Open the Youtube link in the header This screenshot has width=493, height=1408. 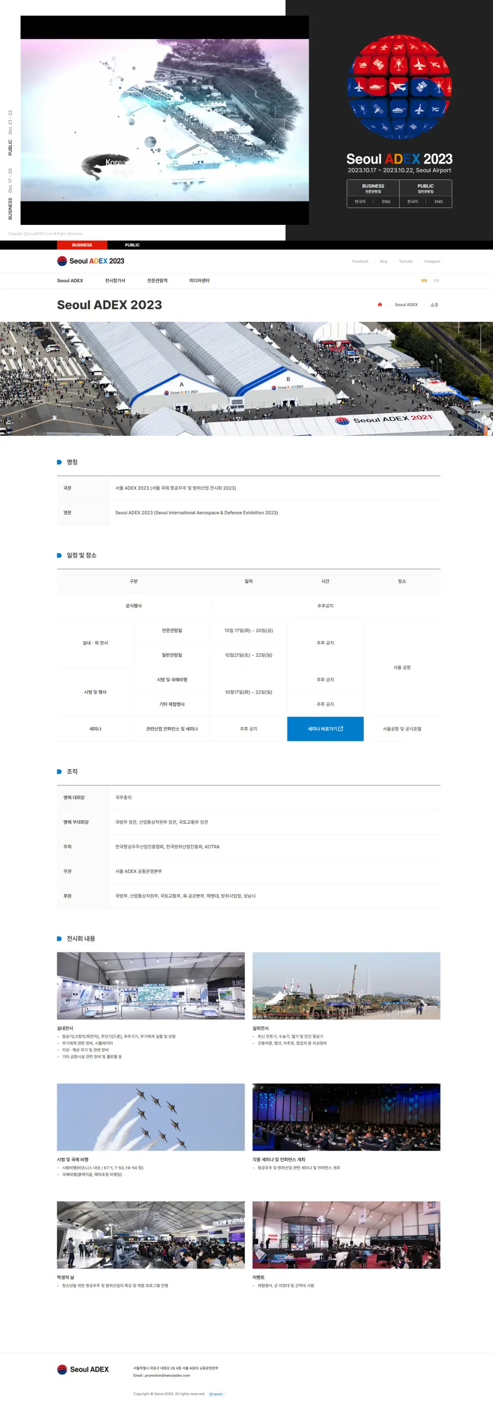click(406, 261)
